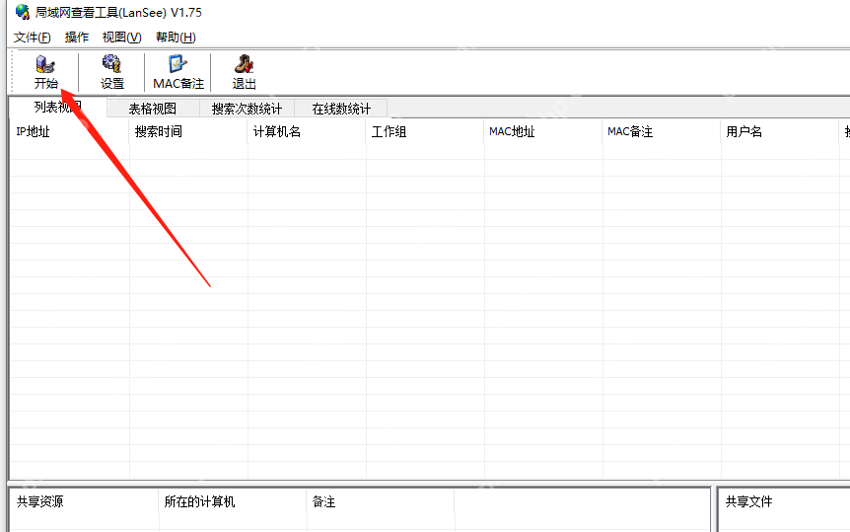Screen dimensions: 850x532
Task: Click the 备注 column header in lower panel
Action: (380, 501)
